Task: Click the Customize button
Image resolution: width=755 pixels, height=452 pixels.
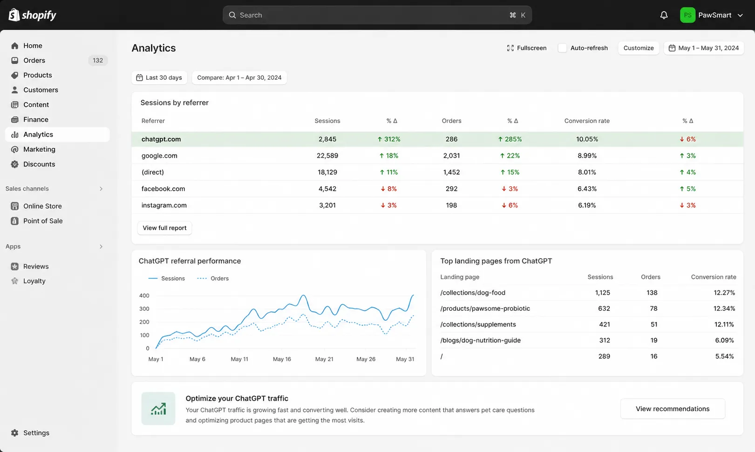Action: tap(639, 48)
